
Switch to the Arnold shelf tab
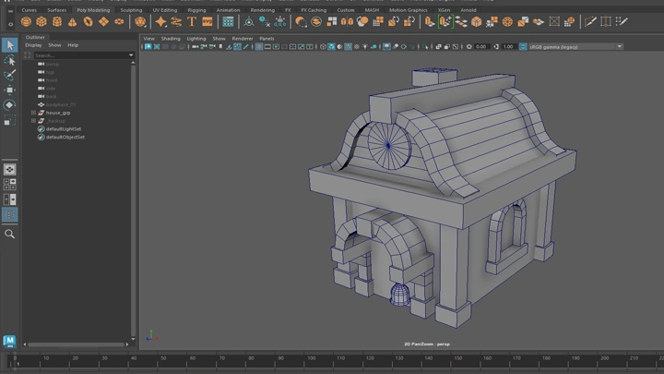point(468,10)
